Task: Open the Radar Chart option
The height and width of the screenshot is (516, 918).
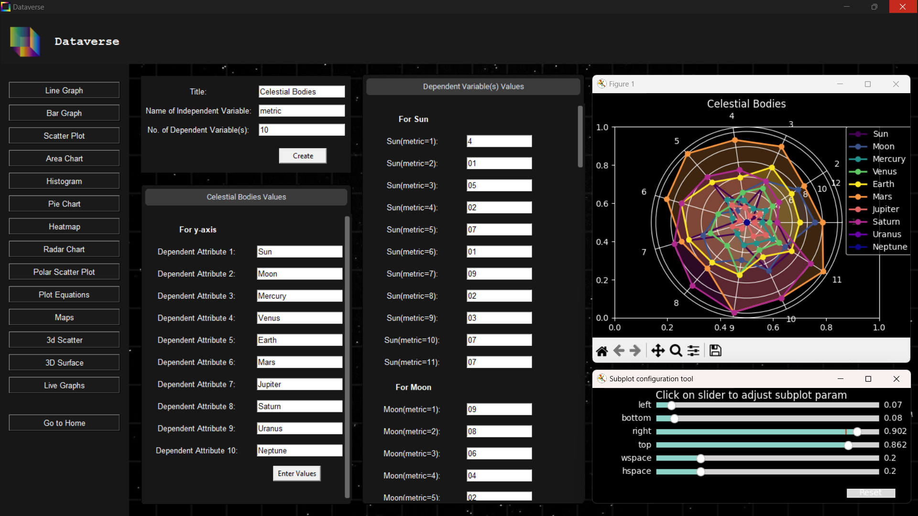Action: point(64,249)
